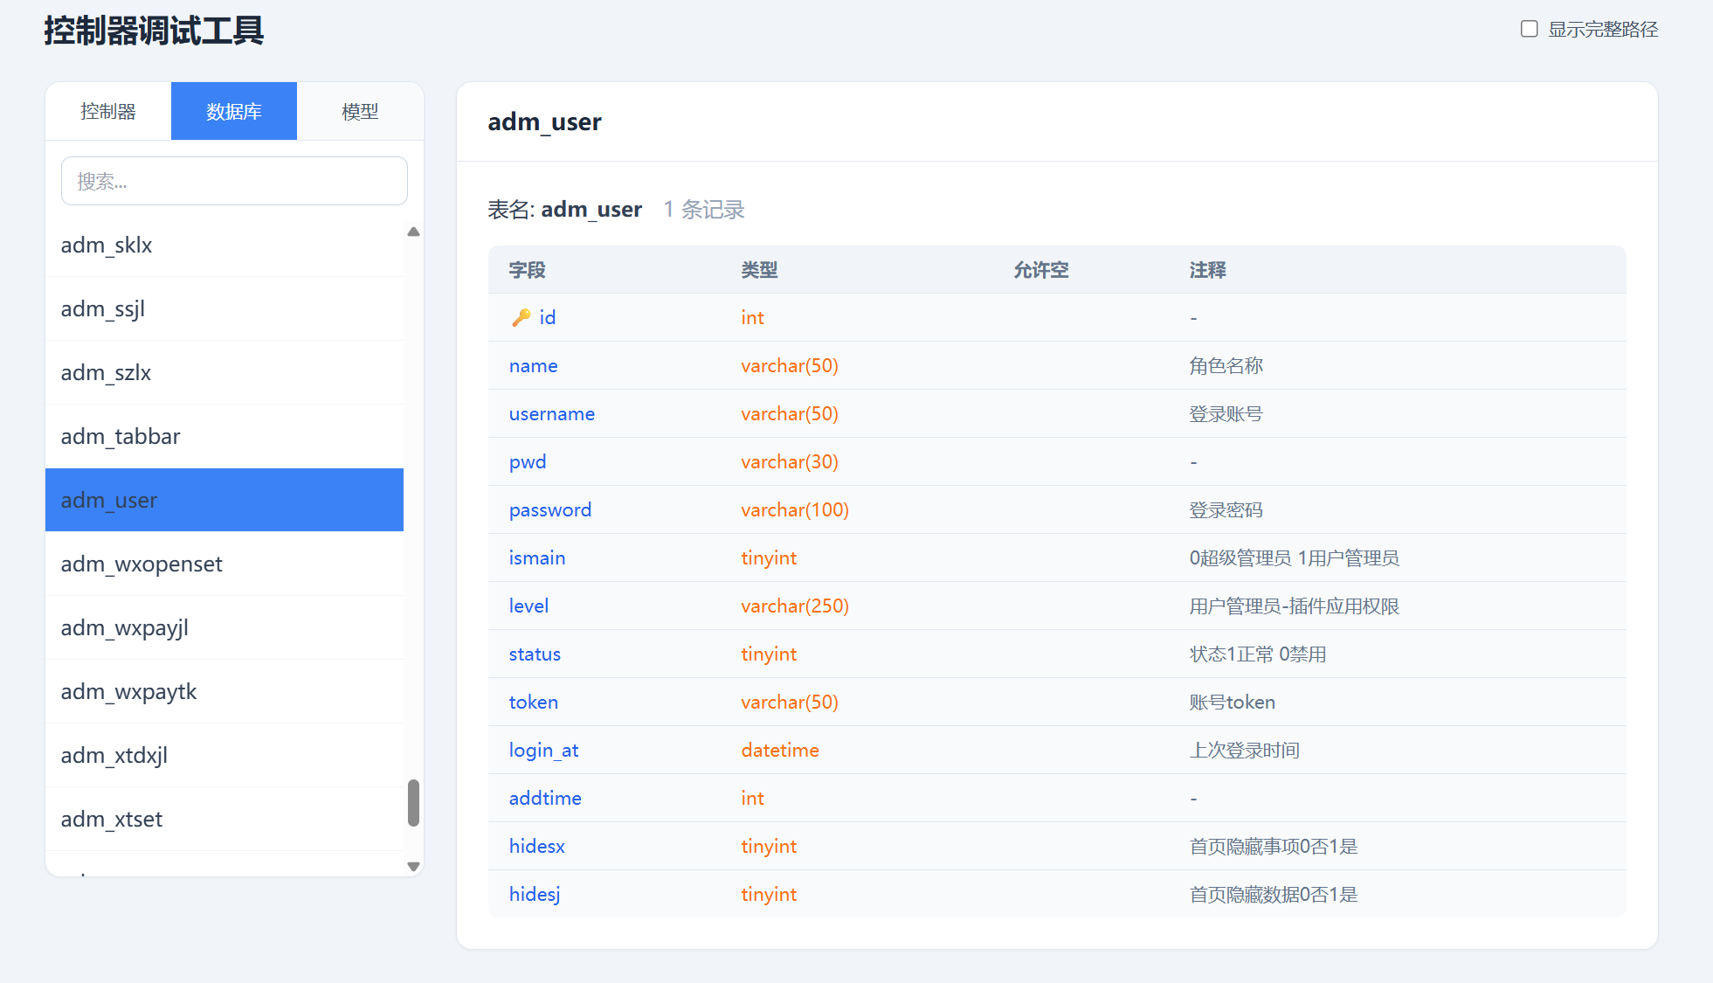Click the table list scrollbar thumb
Screen dimensions: 1713x983
pos(414,802)
